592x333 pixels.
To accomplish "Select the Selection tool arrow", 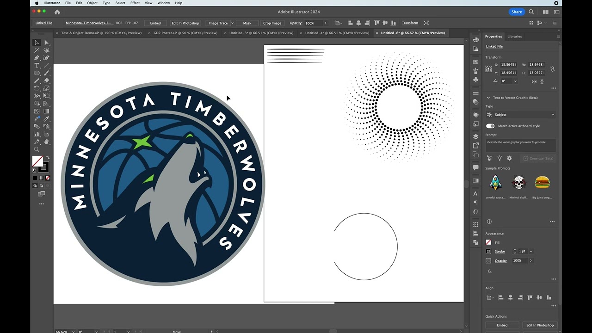I will 37,43.
